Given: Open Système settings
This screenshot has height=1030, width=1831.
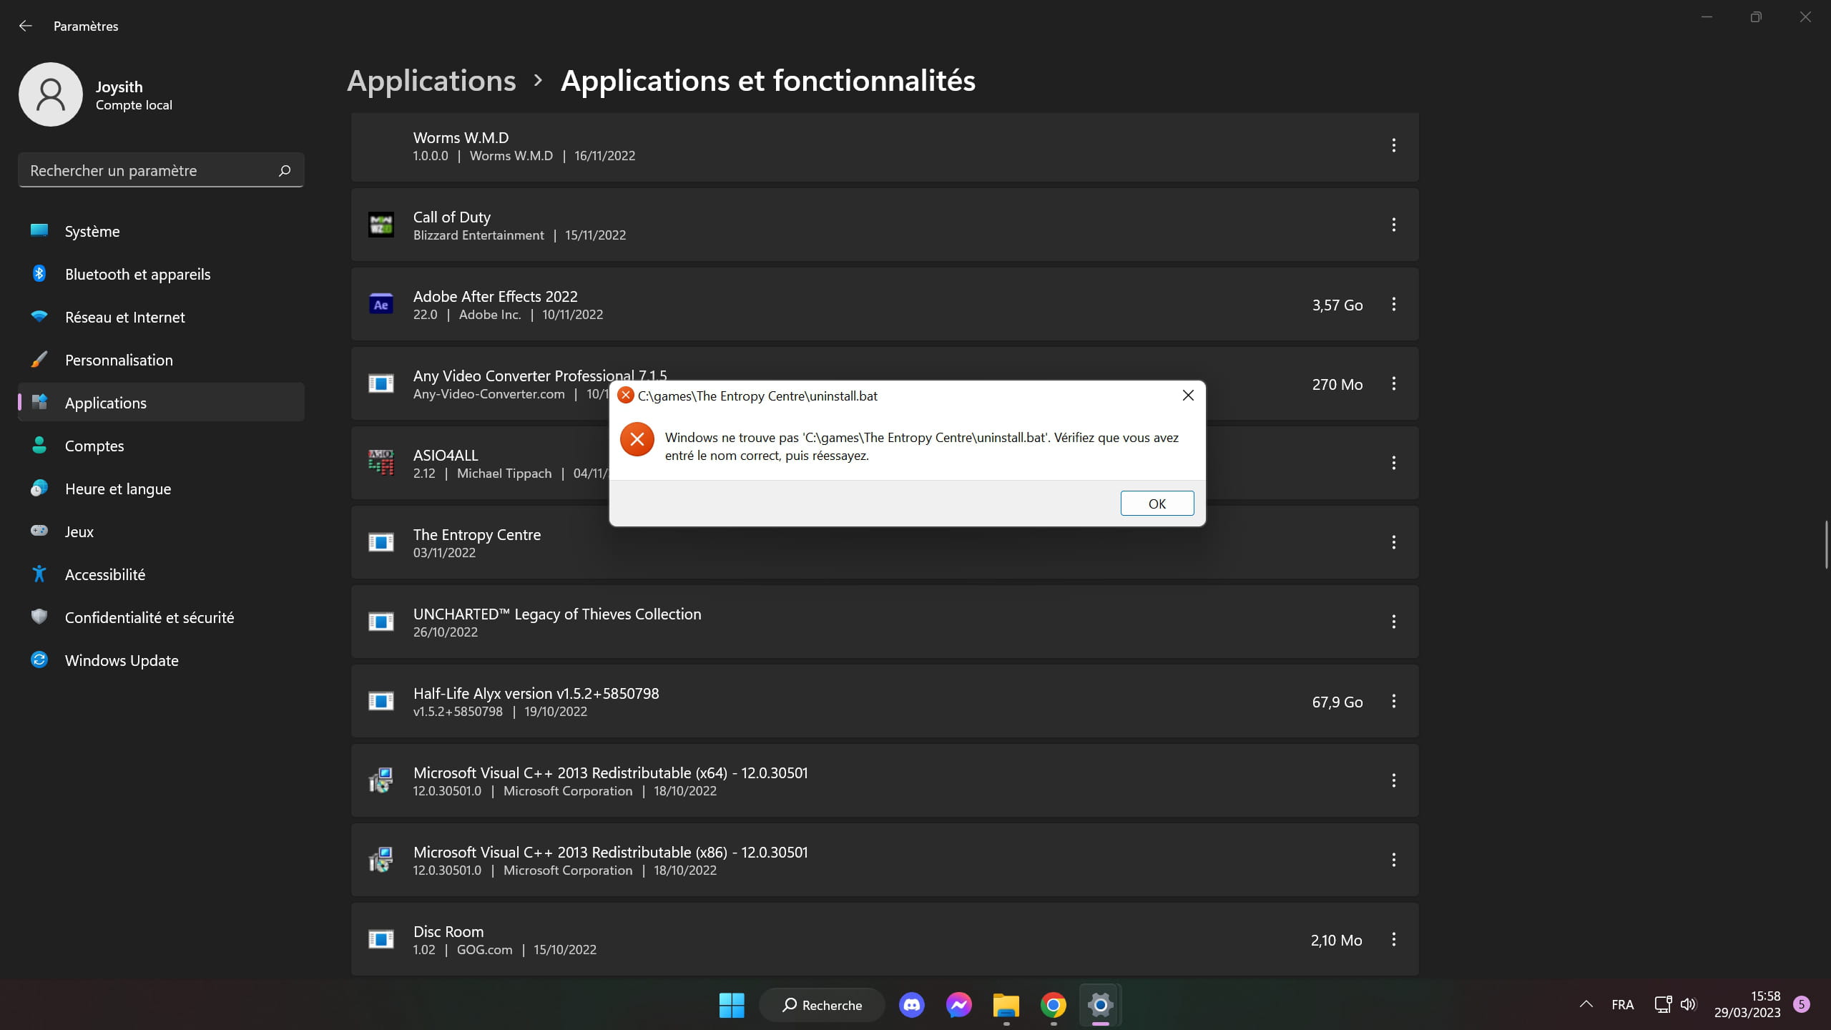Looking at the screenshot, I should coord(161,231).
